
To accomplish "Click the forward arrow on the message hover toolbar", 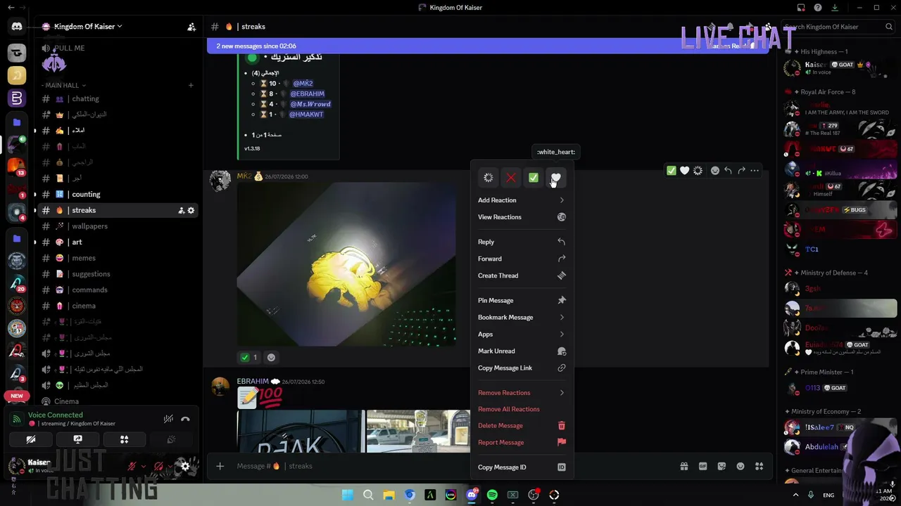I will 741,171.
